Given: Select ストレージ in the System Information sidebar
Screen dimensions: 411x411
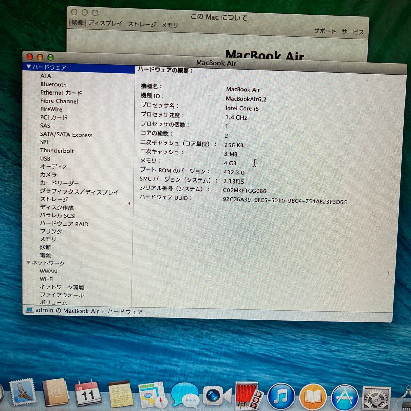Looking at the screenshot, I should pos(54,199).
